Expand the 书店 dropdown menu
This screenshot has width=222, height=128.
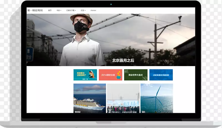(x=59, y=10)
